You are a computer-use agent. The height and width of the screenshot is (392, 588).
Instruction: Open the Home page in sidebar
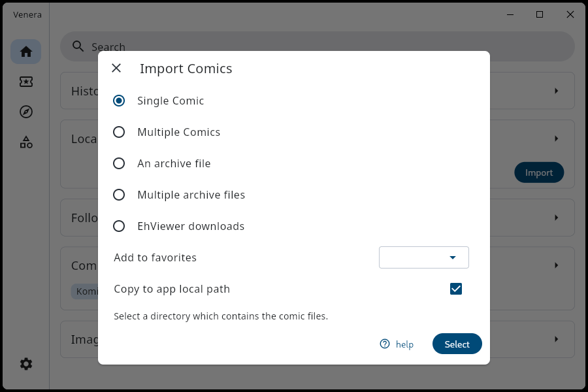tap(26, 52)
